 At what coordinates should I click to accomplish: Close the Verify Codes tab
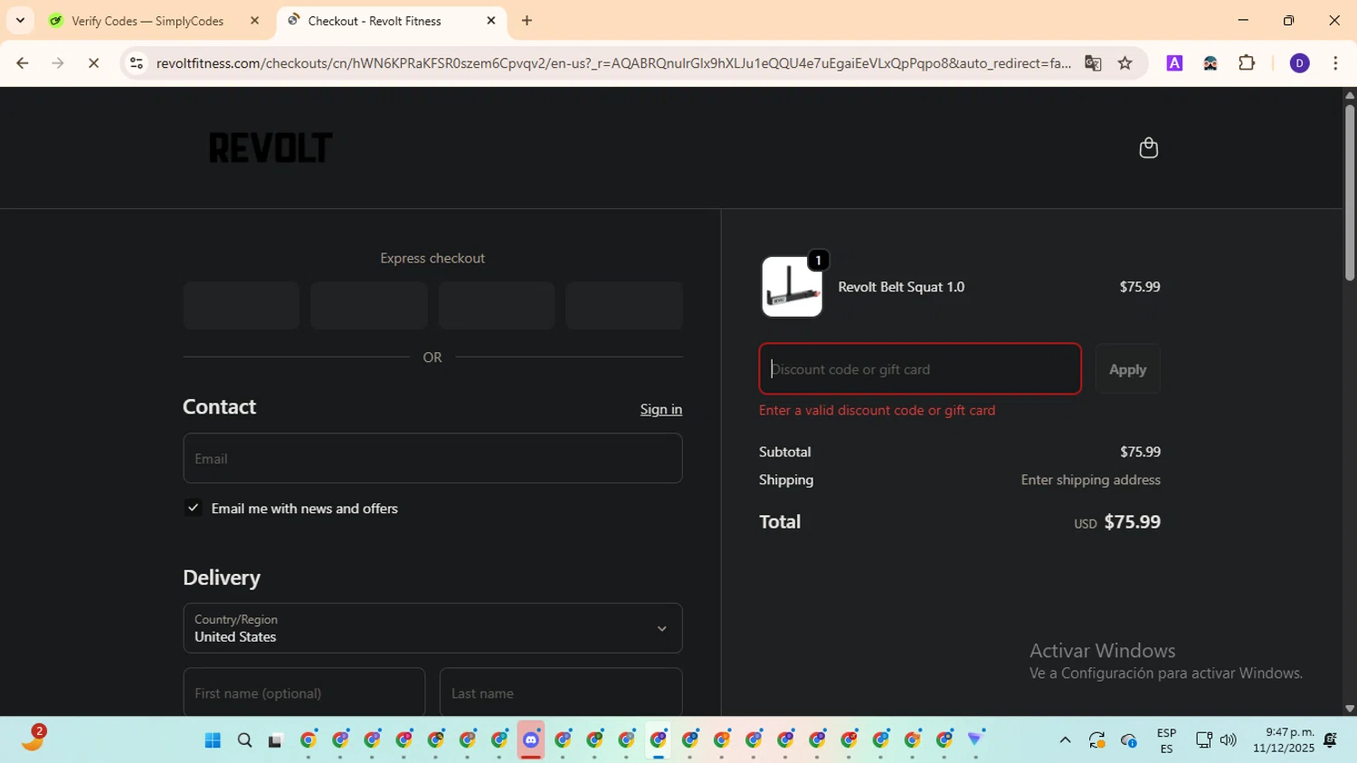[x=254, y=21]
